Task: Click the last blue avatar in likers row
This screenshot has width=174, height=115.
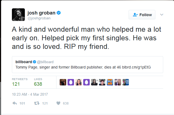Action: pos(126,82)
